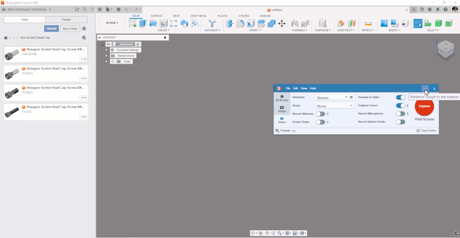Switch to the People tab
This screenshot has height=238, width=460.
[x=66, y=20]
